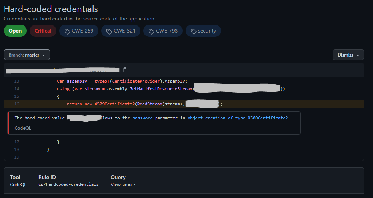The height and width of the screenshot is (198, 373).
Task: Click the Open status badge
Action: coord(15,31)
